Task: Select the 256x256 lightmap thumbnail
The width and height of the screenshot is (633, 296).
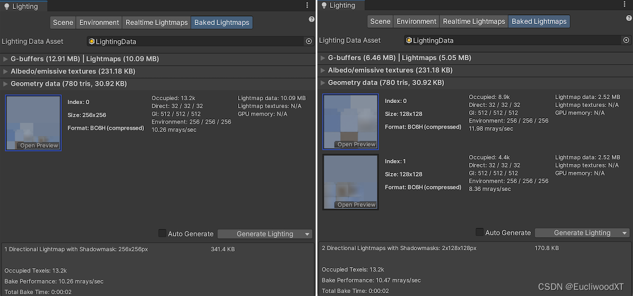Action: 33,123
